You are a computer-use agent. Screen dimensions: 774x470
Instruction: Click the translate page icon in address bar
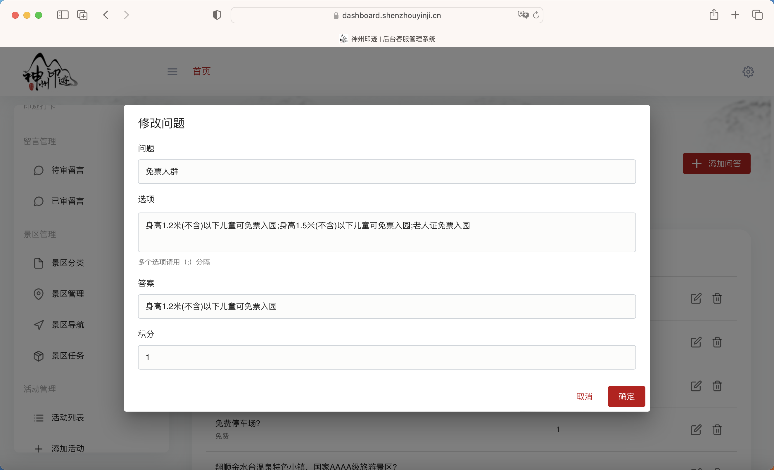click(x=523, y=15)
